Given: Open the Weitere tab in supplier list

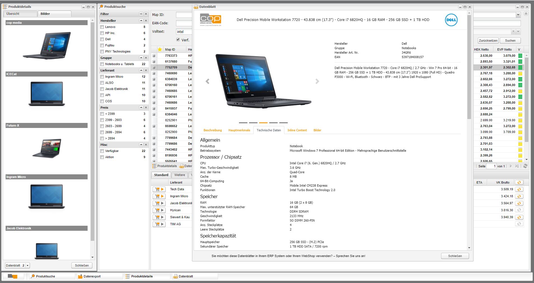Looking at the screenshot, I should coord(180,175).
